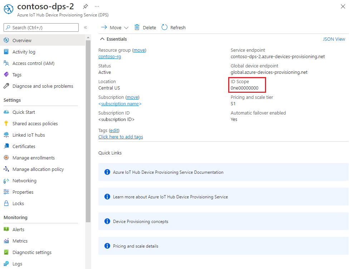Open the Move dropdown menu
The image size is (353, 269).
(x=115, y=27)
